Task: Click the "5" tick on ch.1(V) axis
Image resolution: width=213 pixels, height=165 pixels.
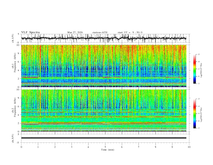Action: click(x=19, y=34)
